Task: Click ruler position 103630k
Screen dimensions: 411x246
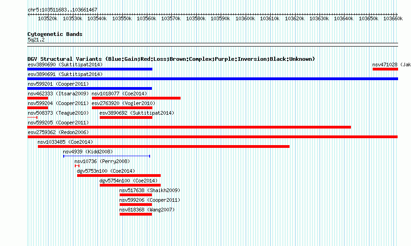Action: coord(319,18)
